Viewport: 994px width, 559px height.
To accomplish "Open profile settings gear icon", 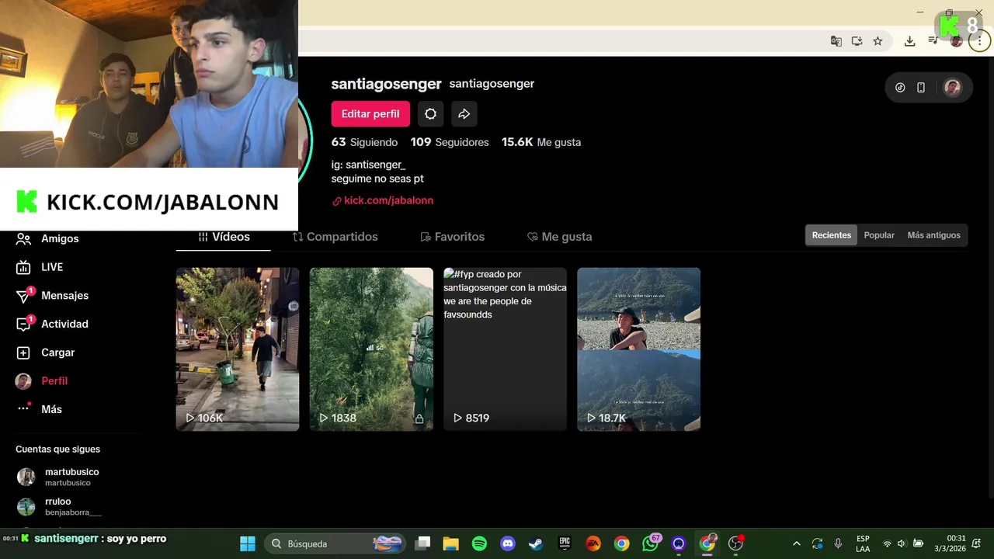I will (x=430, y=114).
